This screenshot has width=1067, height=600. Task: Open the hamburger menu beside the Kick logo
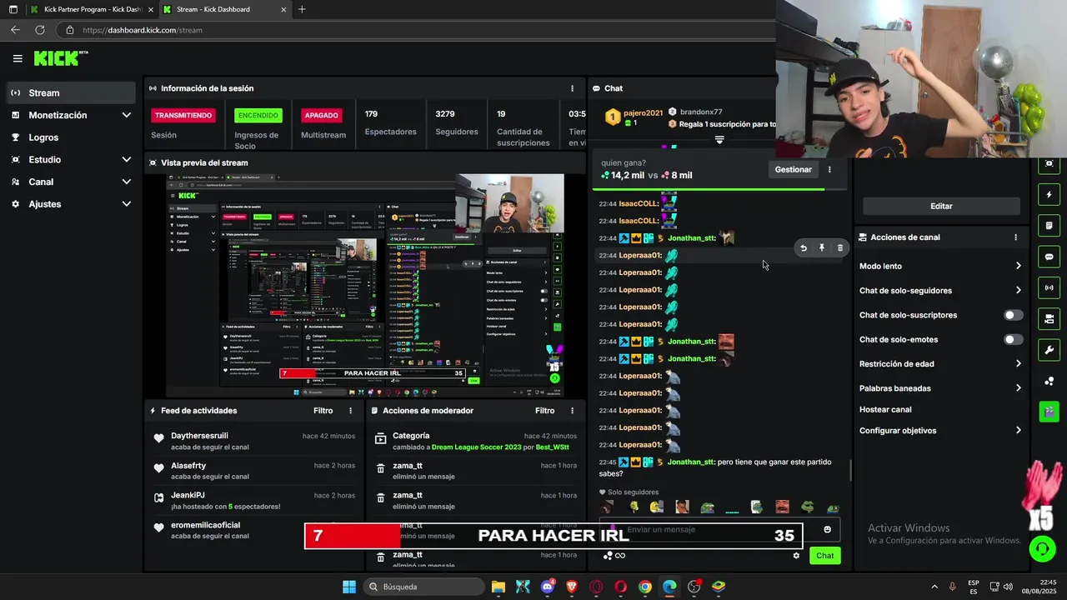(18, 58)
